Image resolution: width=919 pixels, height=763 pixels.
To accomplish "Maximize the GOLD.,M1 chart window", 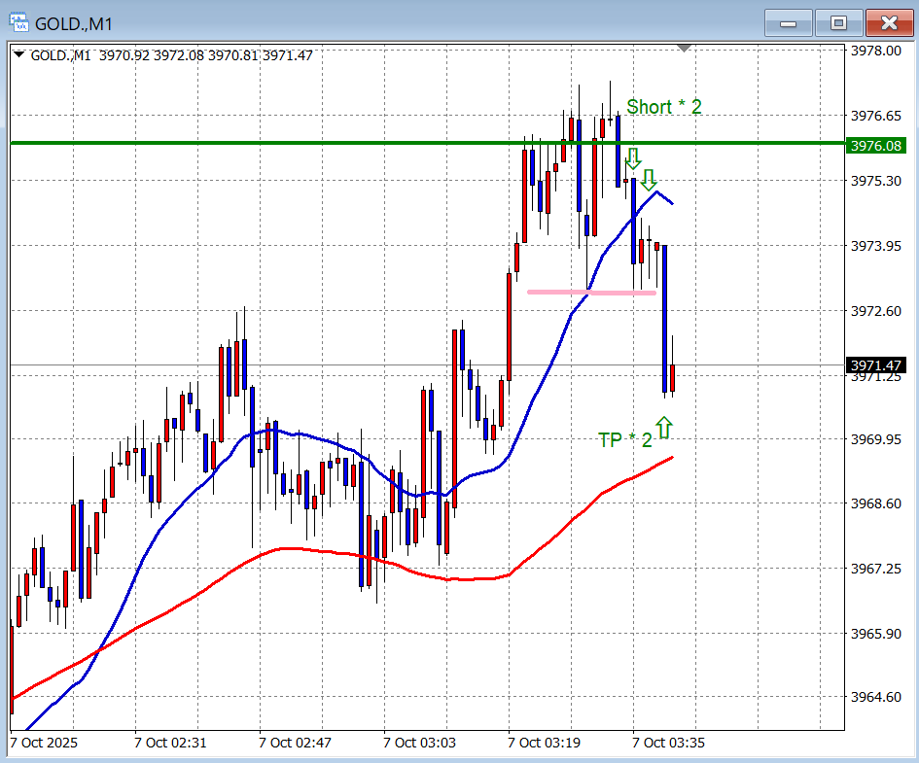I will click(x=838, y=22).
